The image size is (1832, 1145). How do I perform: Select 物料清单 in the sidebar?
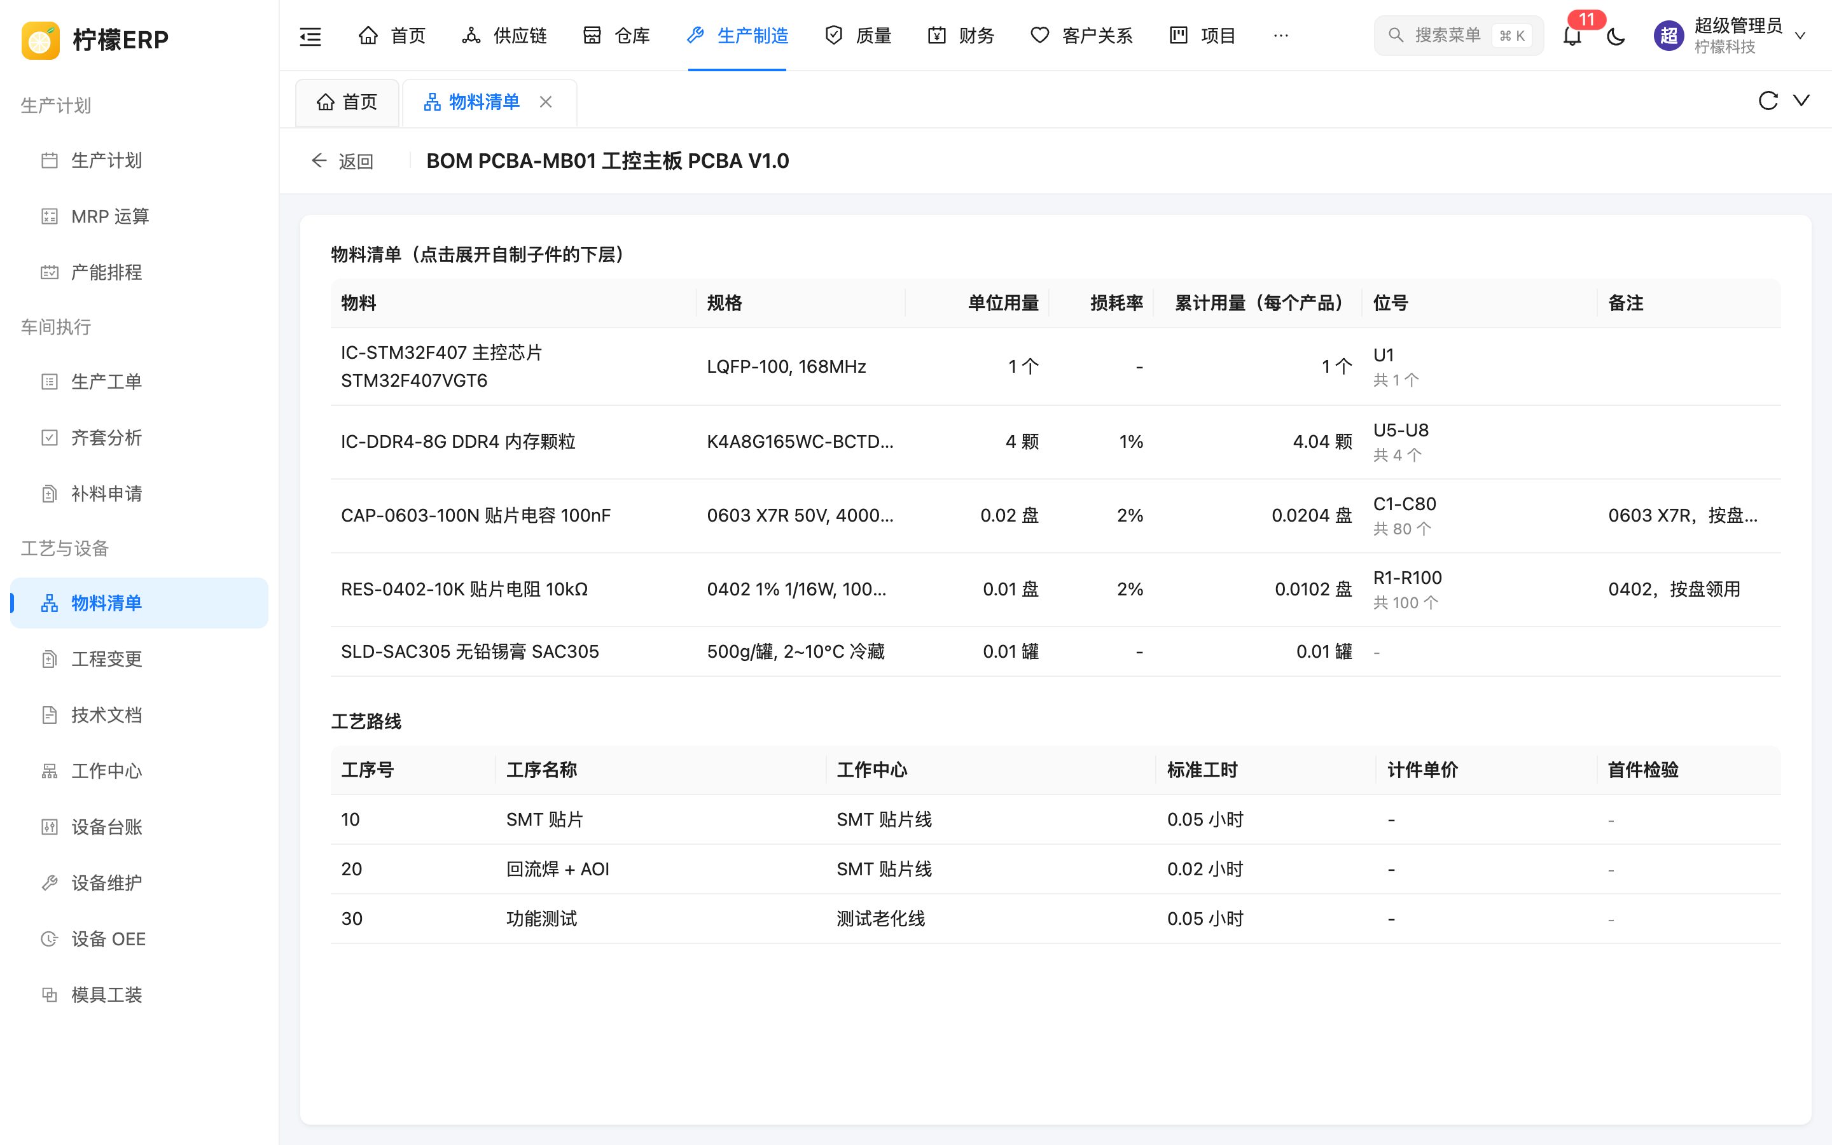pyautogui.click(x=139, y=603)
